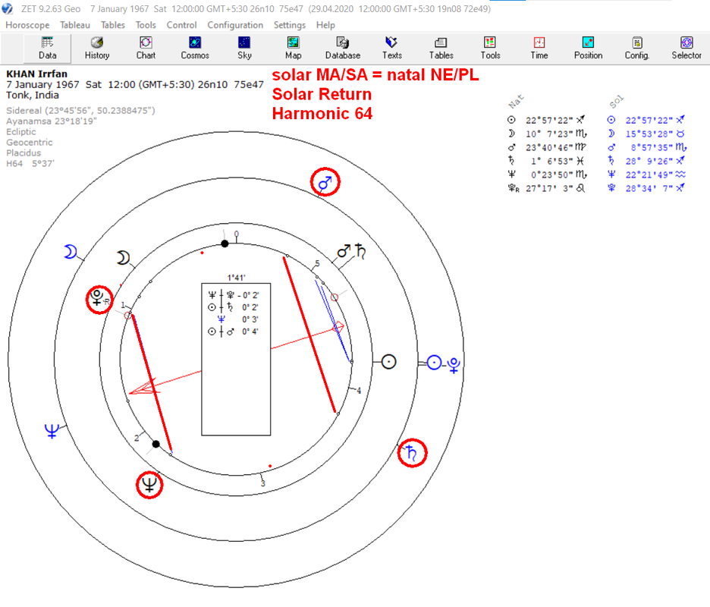
Task: Open the Config. toolbar icon
Action: [637, 49]
